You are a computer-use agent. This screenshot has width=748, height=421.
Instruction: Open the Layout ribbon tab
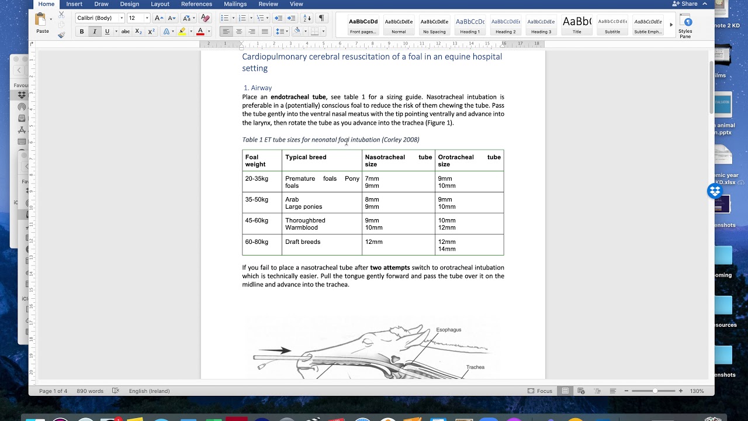160,4
